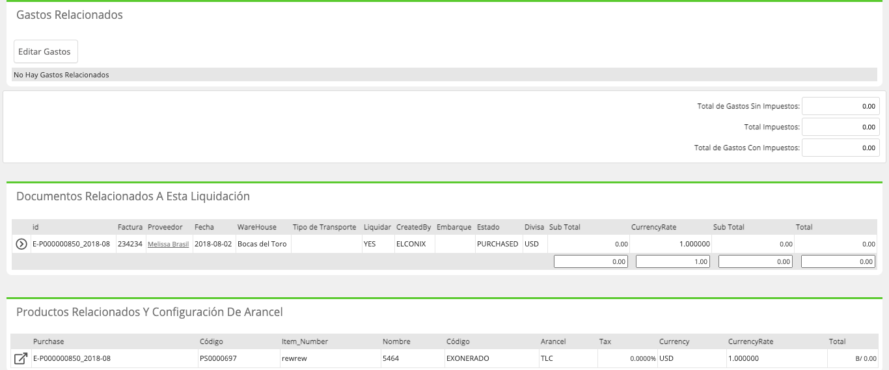889x370 pixels.
Task: Click the Divisa column header
Action: [534, 227]
